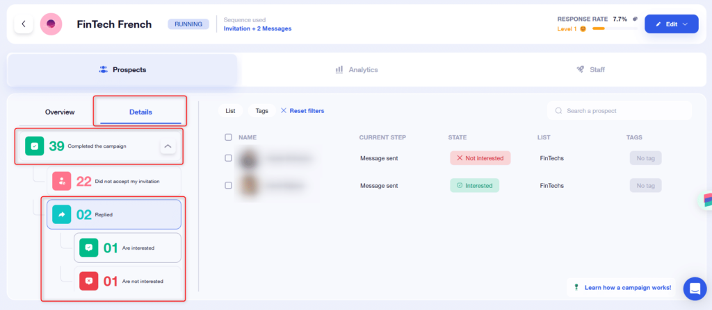Select the 01 Are not interested row
Viewport: 712px width, 310px height.
128,281
